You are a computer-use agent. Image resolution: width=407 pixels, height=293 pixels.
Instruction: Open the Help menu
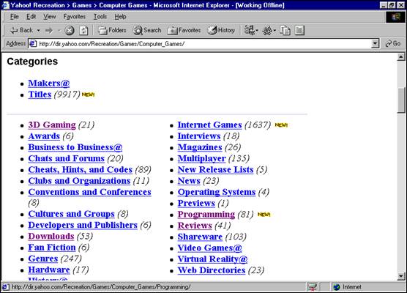pos(120,17)
